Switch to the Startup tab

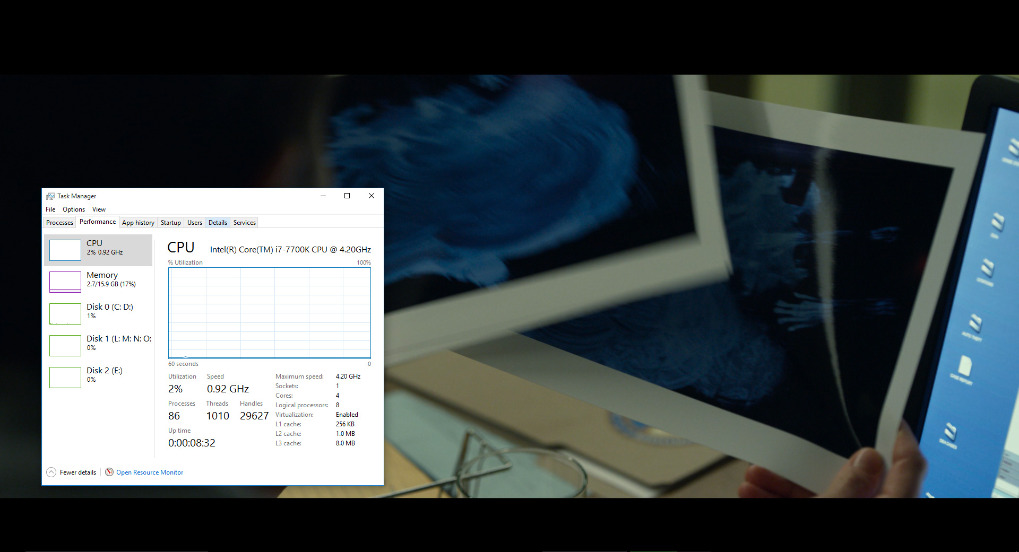(170, 223)
